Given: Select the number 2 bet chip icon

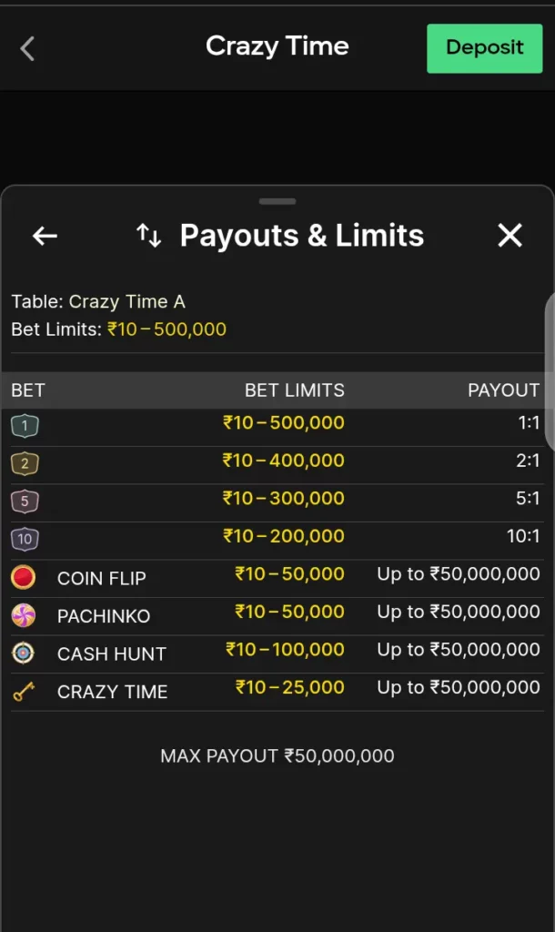Looking at the screenshot, I should coord(25,462).
